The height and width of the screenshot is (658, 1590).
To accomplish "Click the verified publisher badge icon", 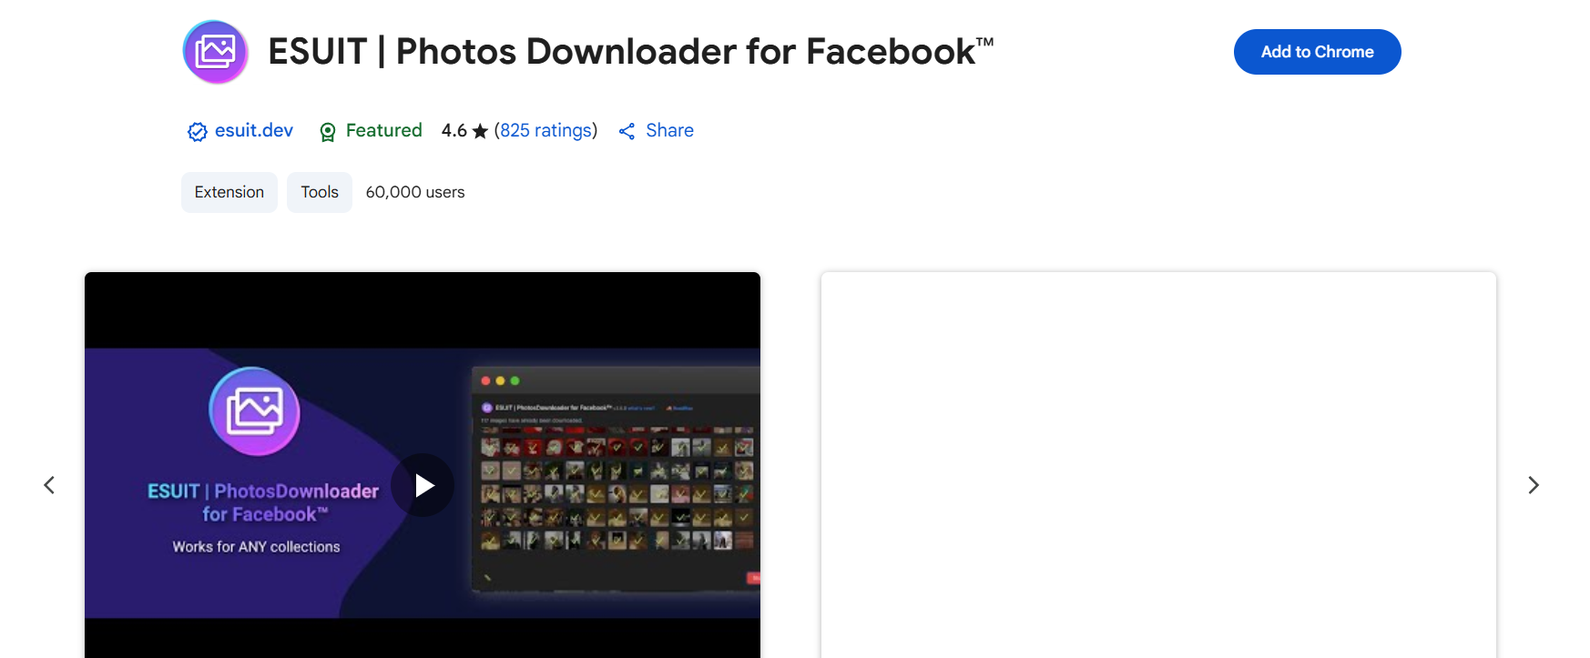I will point(197,132).
